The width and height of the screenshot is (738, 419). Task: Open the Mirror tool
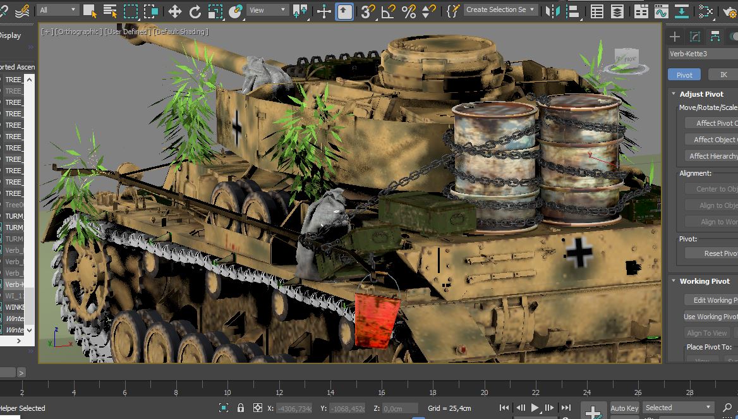coord(552,11)
